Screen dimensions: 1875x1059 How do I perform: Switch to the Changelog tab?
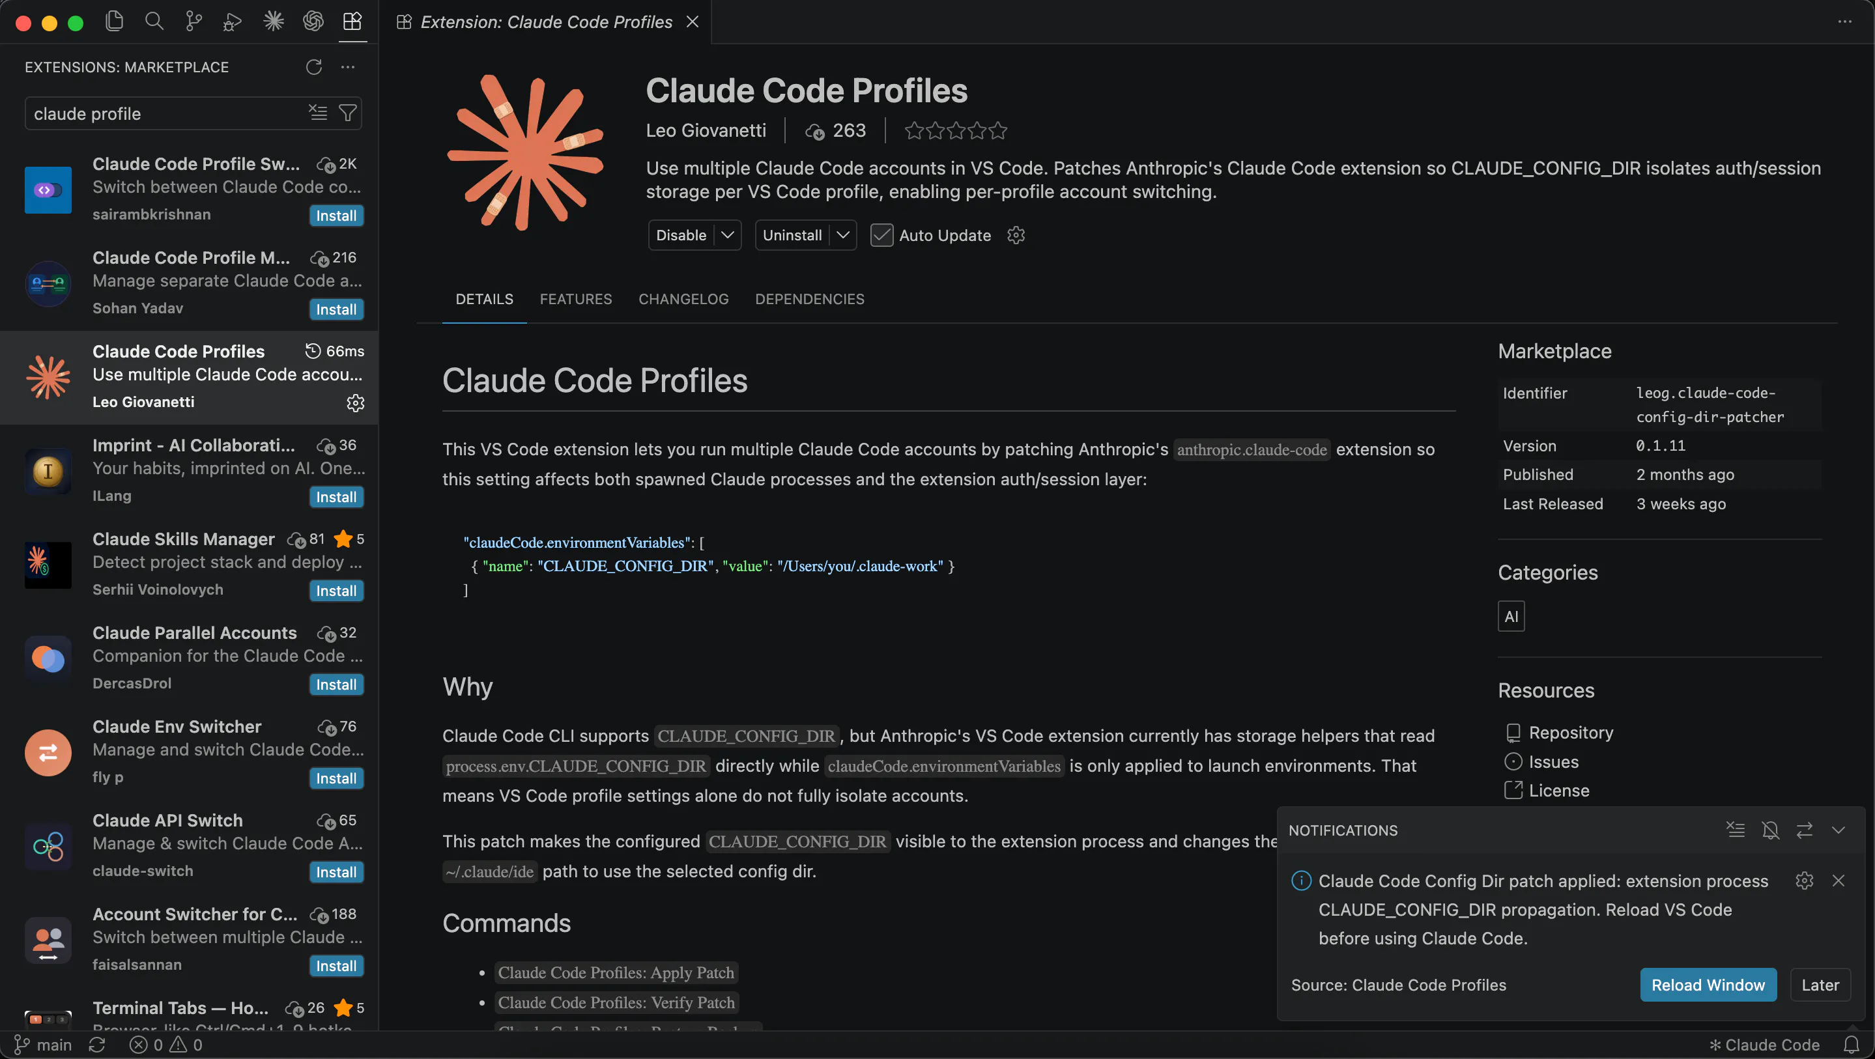tap(683, 299)
